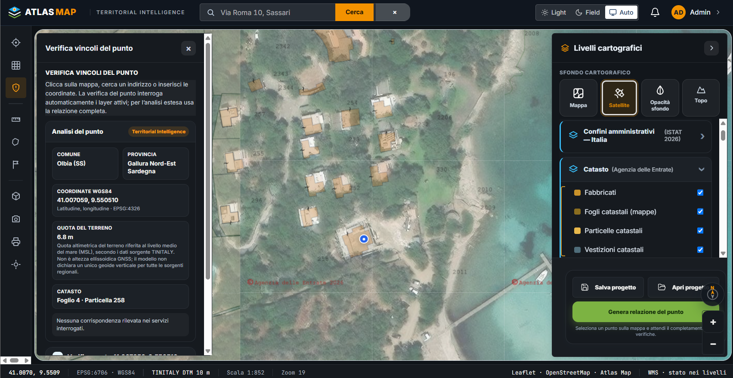Activate the ruler measure tool
733x378 pixels.
16,119
